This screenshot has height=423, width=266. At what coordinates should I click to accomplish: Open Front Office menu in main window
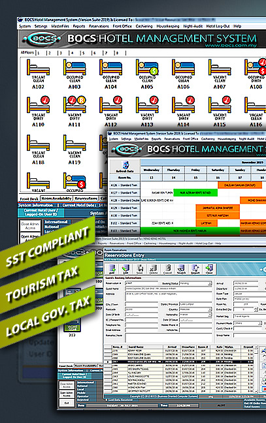click(122, 26)
